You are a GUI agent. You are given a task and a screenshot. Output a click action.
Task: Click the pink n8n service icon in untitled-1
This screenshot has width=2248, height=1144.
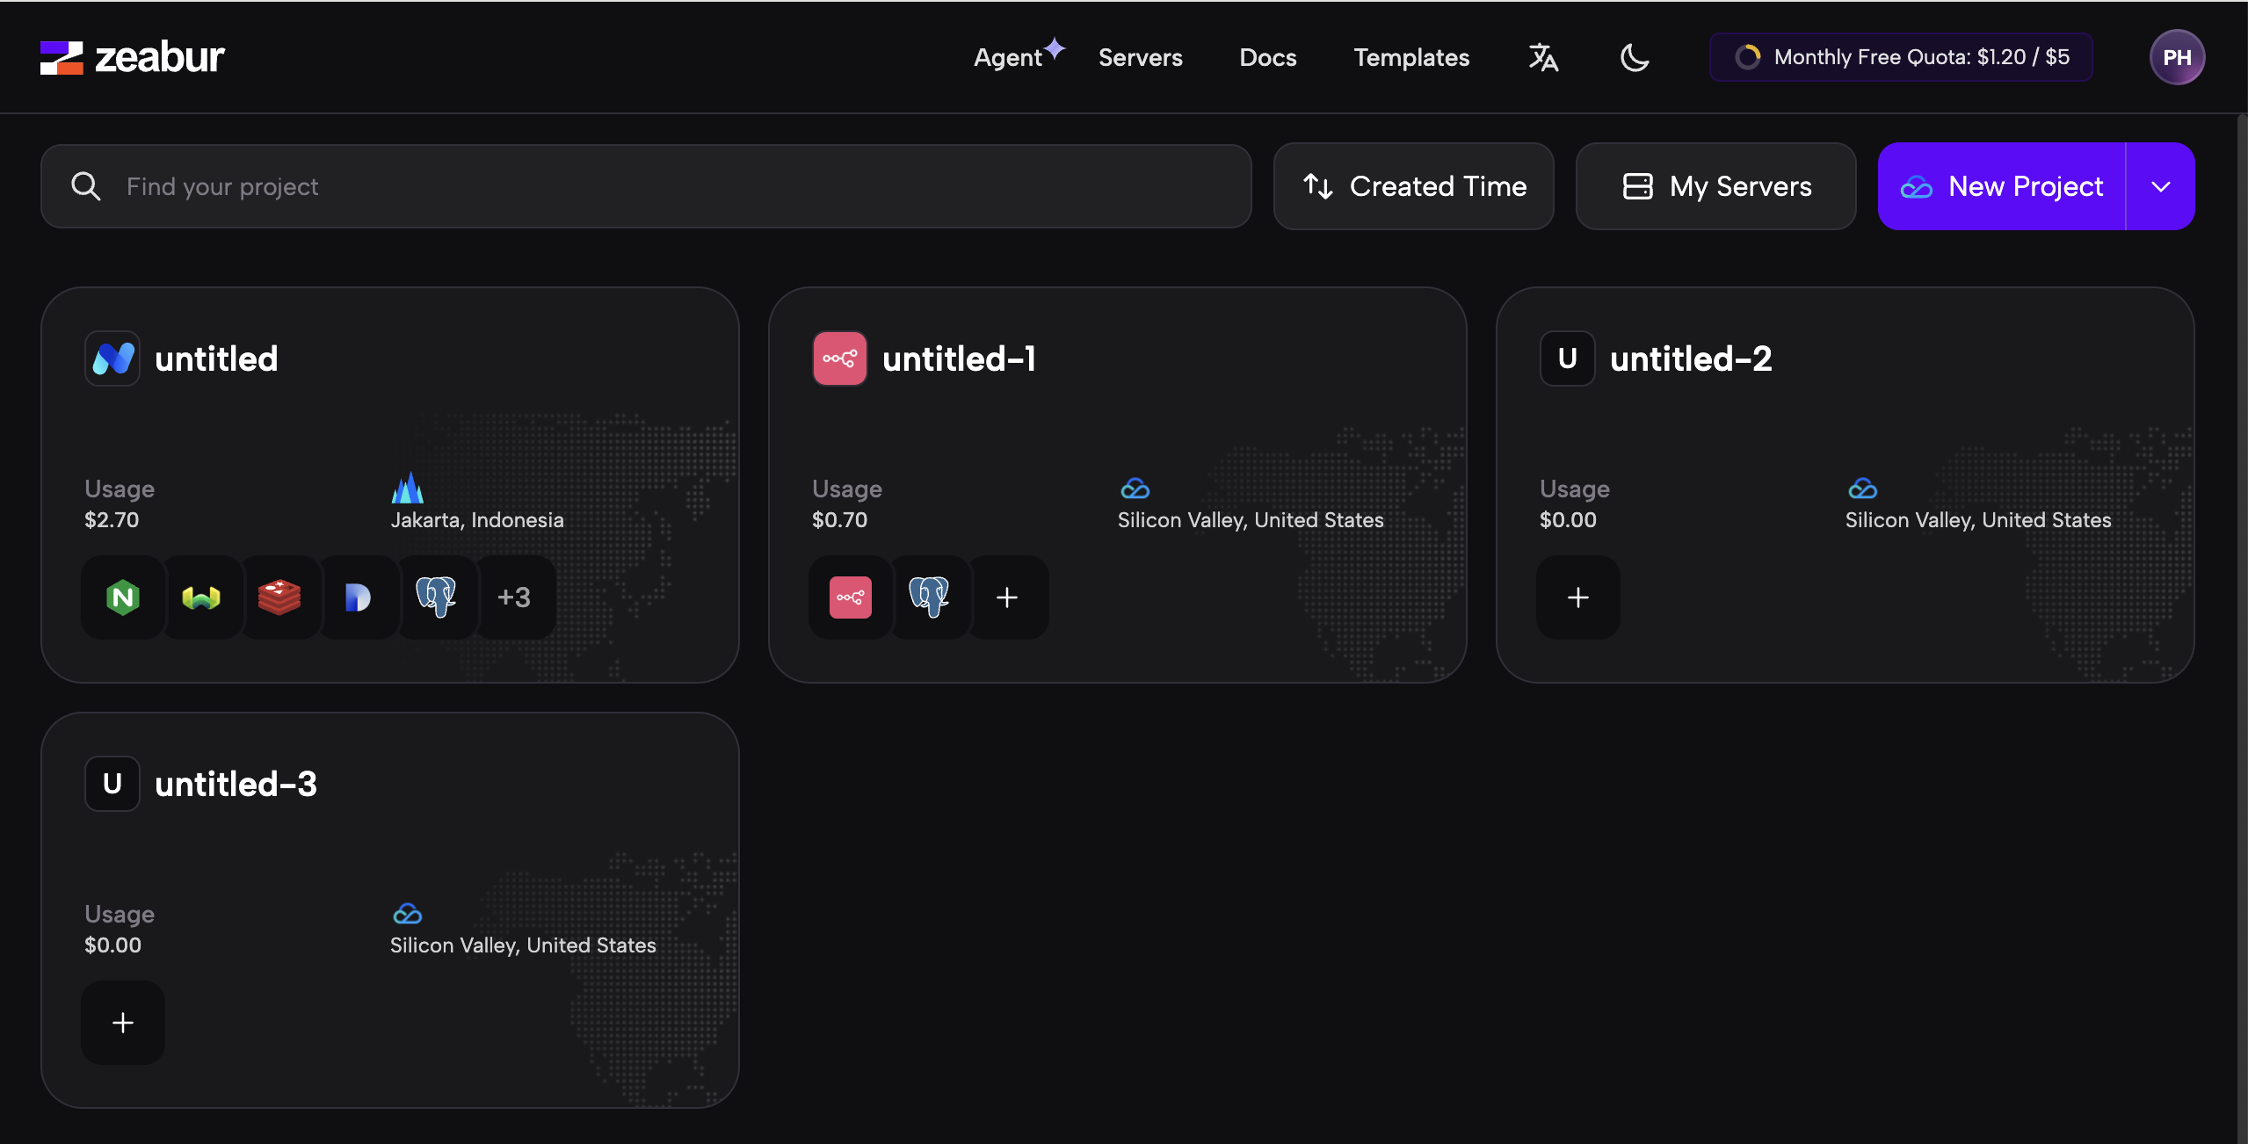(850, 597)
